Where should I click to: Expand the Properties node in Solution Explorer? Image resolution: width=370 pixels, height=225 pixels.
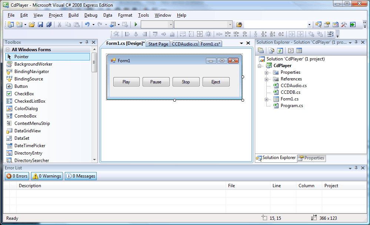coord(266,73)
